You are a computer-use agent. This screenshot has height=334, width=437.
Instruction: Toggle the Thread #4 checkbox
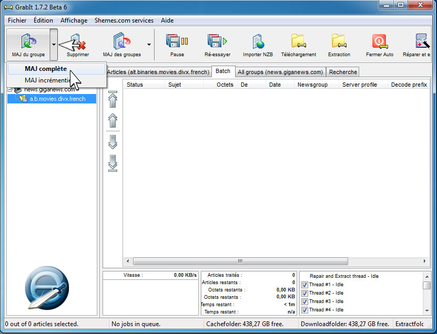tap(304, 310)
